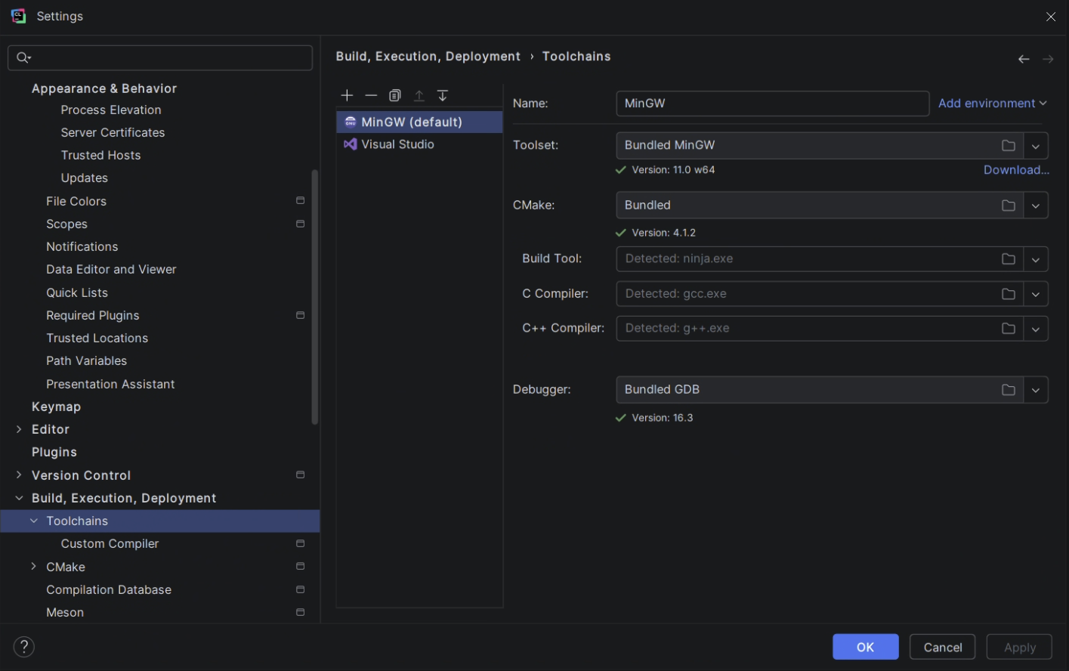Viewport: 1069px width, 671px height.
Task: Expand the Editor settings section
Action: (19, 429)
